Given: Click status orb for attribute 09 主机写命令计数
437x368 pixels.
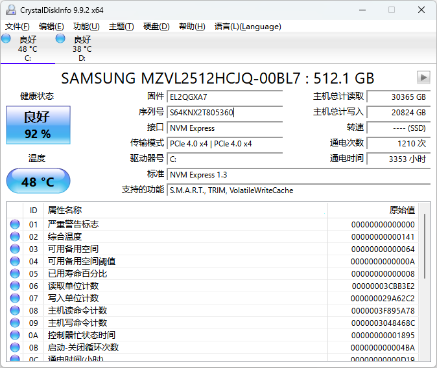Looking at the screenshot, I should tap(15, 323).
